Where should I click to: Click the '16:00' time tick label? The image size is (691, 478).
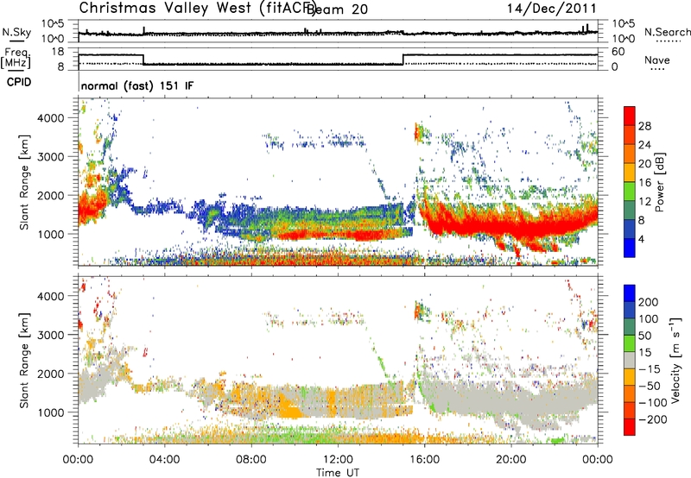(x=424, y=460)
